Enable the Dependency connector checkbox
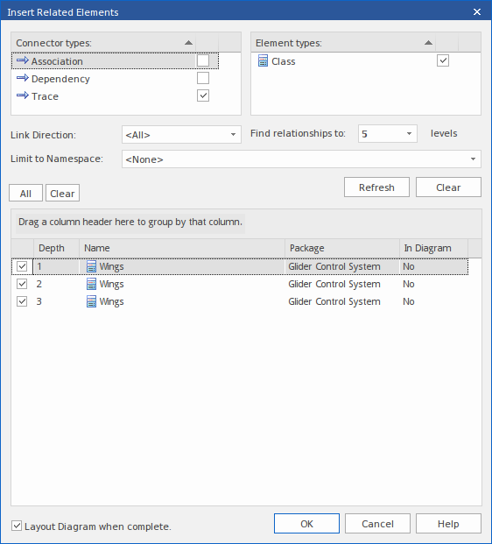 click(x=203, y=78)
